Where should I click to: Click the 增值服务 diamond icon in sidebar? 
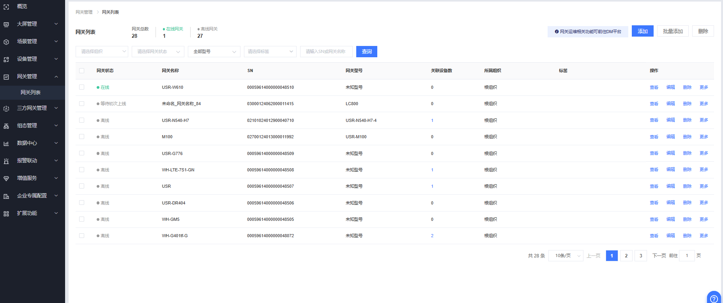[x=6, y=178]
